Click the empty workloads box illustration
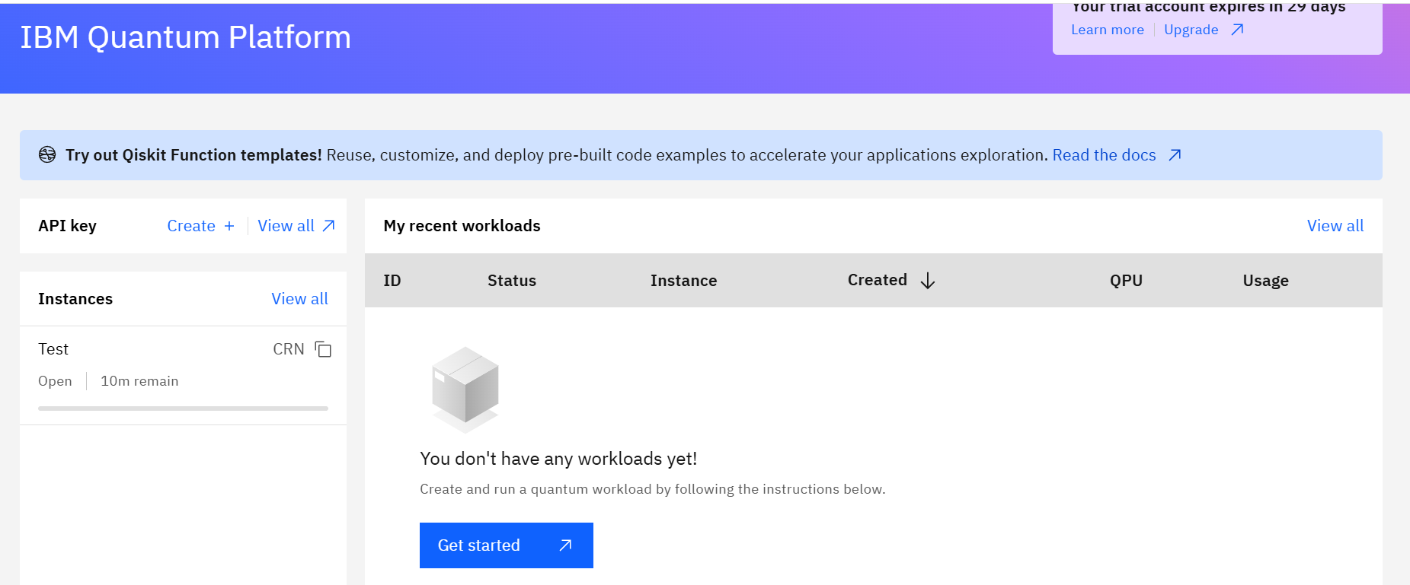This screenshot has width=1410, height=585. coord(465,389)
